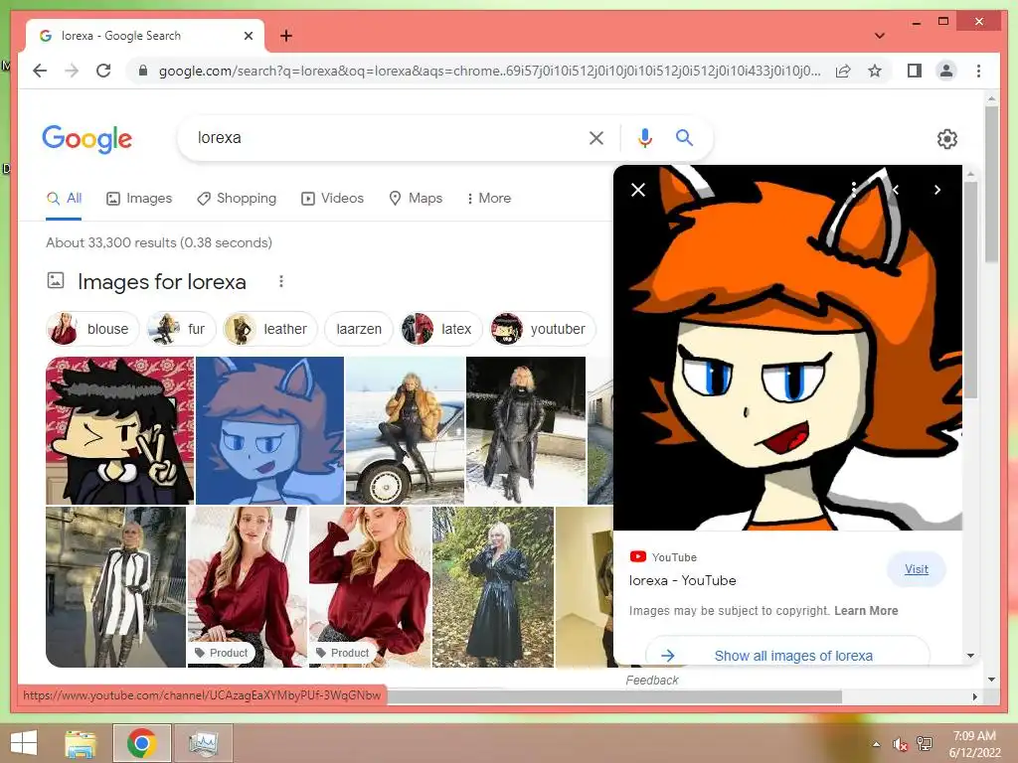Filter images by blouse chip
Screen dimensions: 1018x763
pos(92,329)
